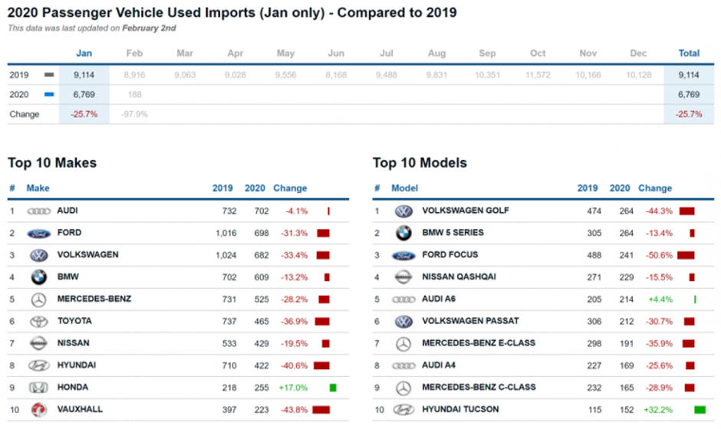This screenshot has width=721, height=429.
Task: Click the Nissan logo in makes list
Action: point(38,343)
